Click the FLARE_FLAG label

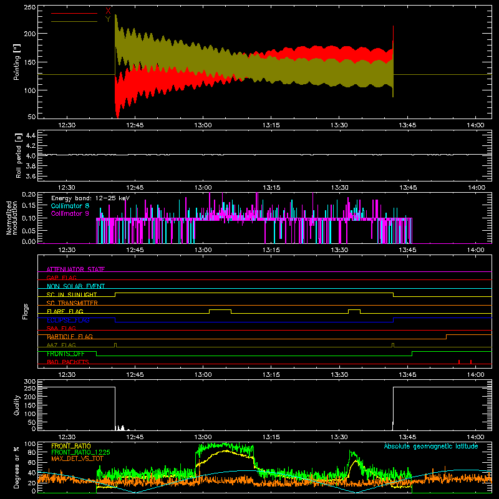65,311
